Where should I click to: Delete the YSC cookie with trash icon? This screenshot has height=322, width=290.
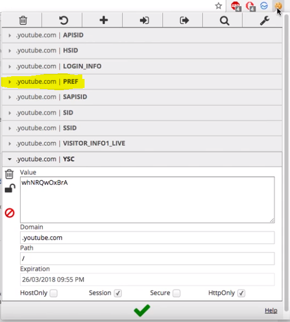pyautogui.click(x=9, y=174)
